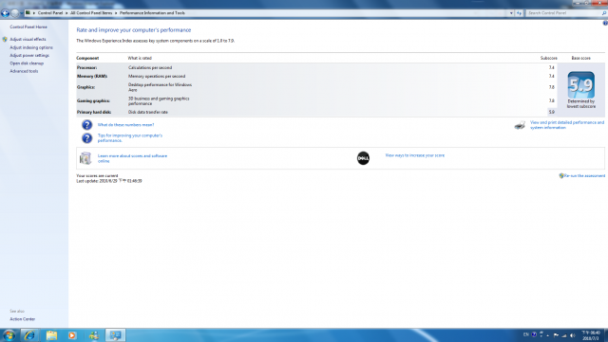Screen dimensions: 608x342
Task: Go back using the Back arrow button
Action: 5,13
